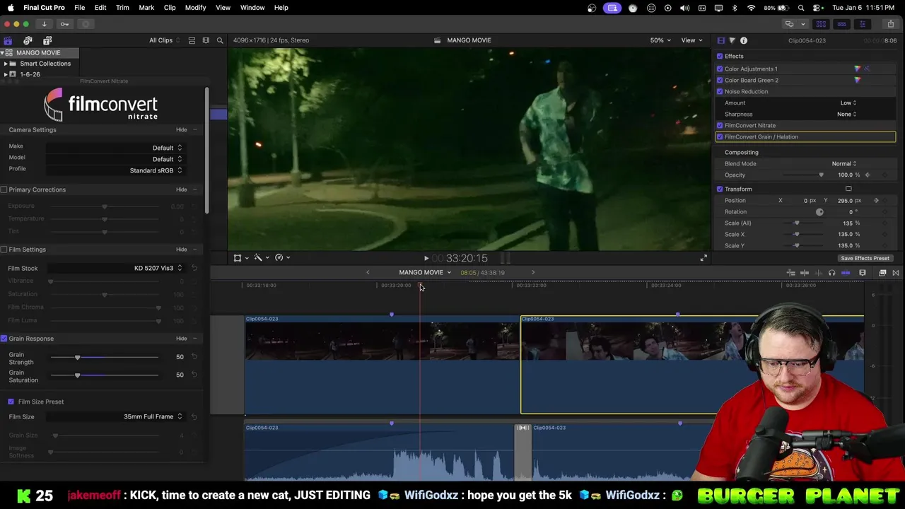905x509 pixels.
Task: Toggle Film Size Preset checkbox
Action: point(11,402)
